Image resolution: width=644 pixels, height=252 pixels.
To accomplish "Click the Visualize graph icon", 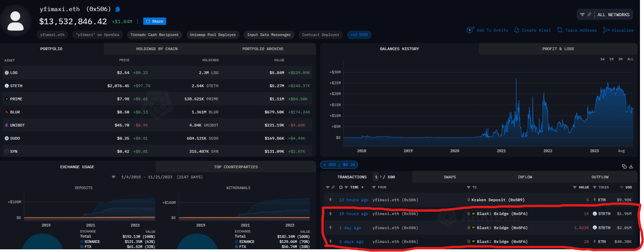I will click(606, 30).
